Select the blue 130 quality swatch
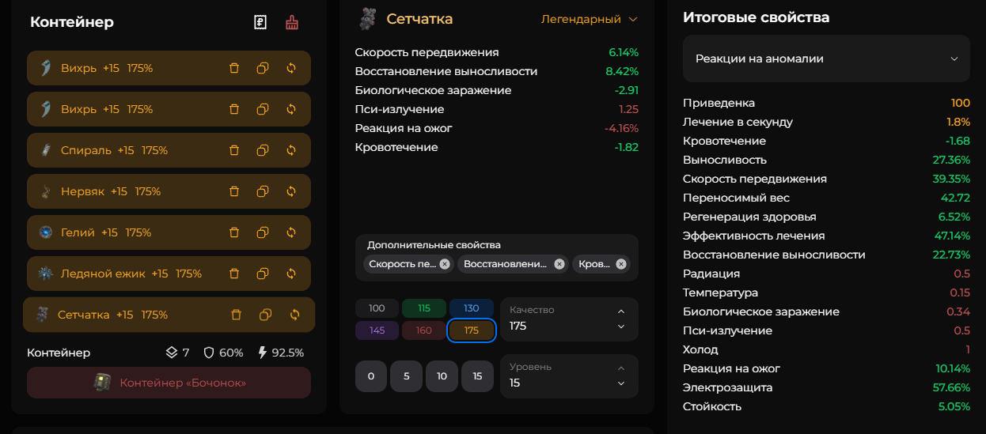The height and width of the screenshot is (434, 986). (x=472, y=308)
